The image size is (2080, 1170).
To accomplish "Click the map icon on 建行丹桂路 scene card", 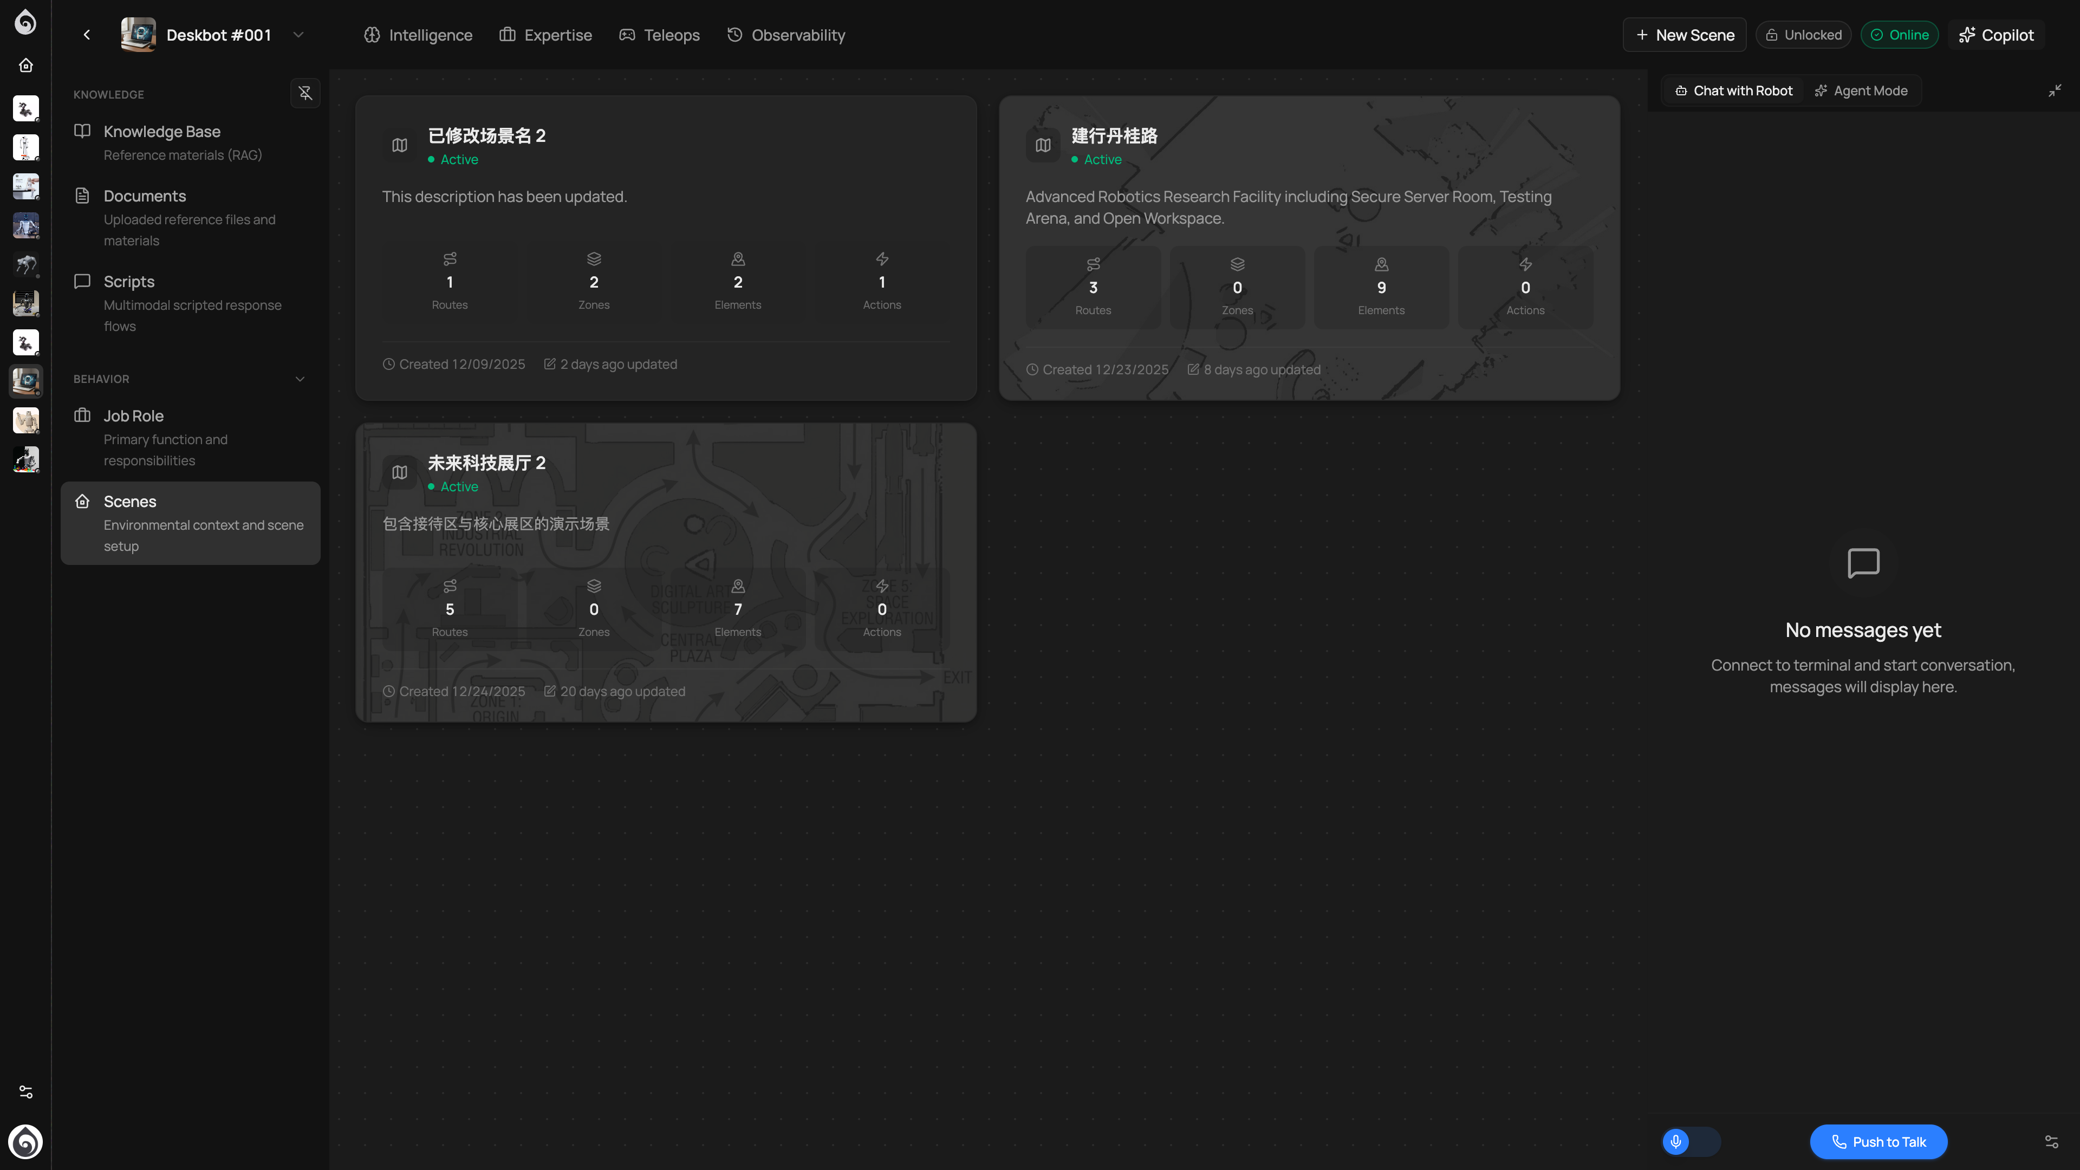I will [1042, 145].
